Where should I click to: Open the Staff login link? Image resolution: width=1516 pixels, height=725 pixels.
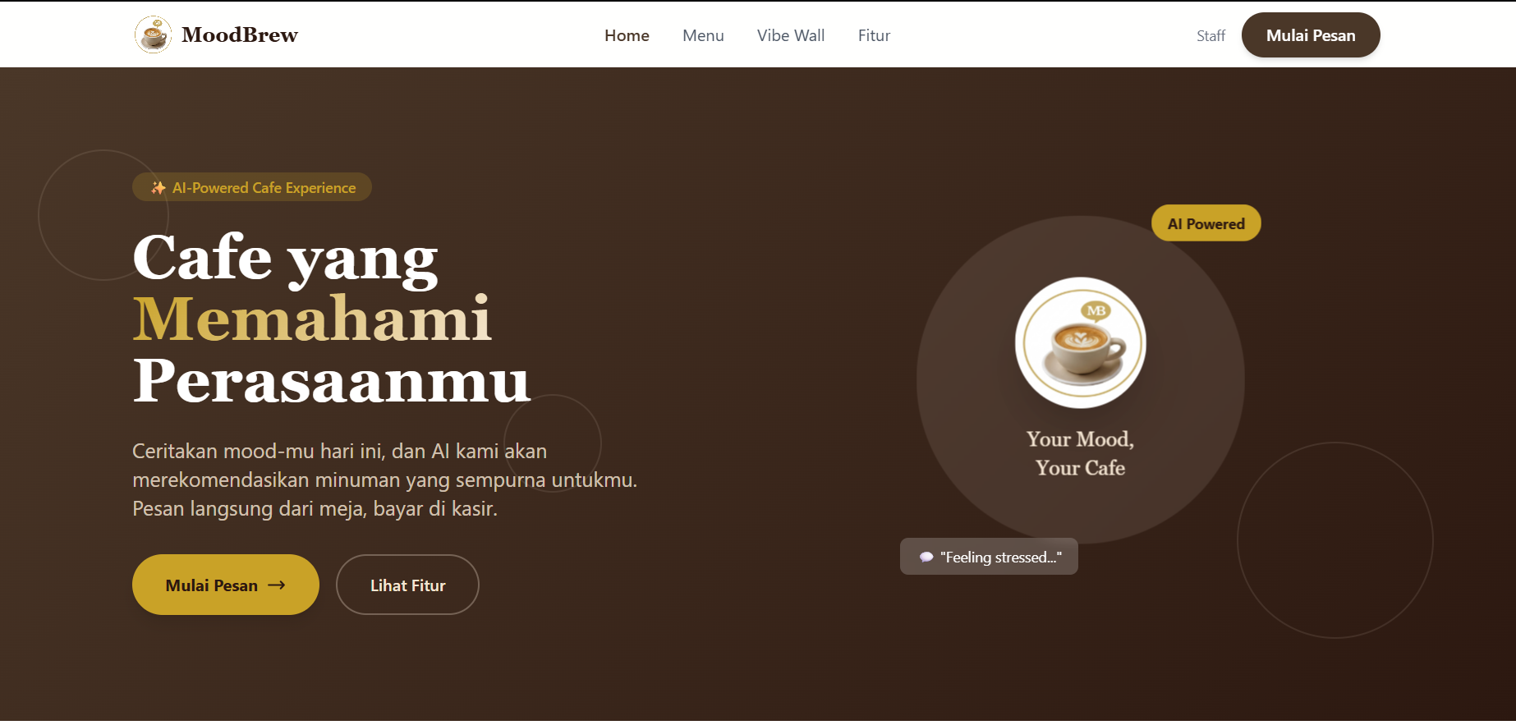click(1211, 35)
